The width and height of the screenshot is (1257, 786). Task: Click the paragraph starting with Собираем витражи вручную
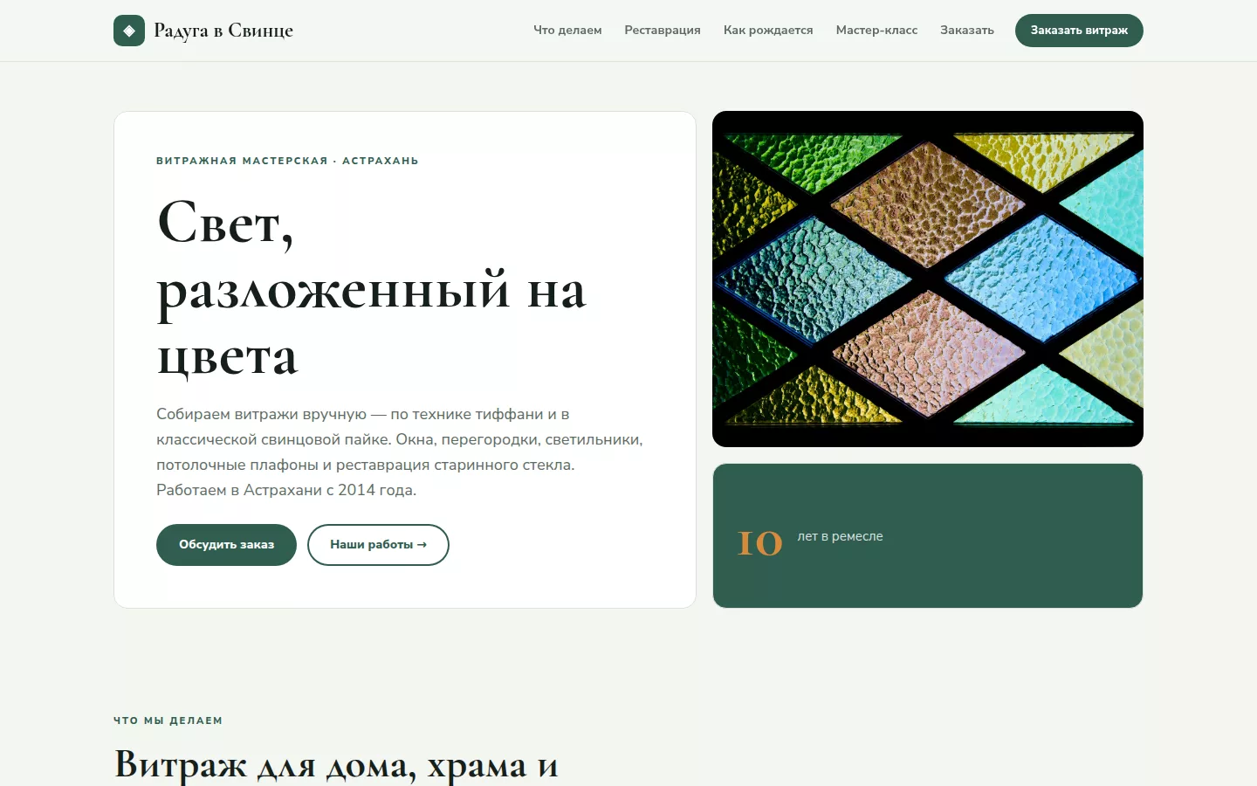[400, 452]
